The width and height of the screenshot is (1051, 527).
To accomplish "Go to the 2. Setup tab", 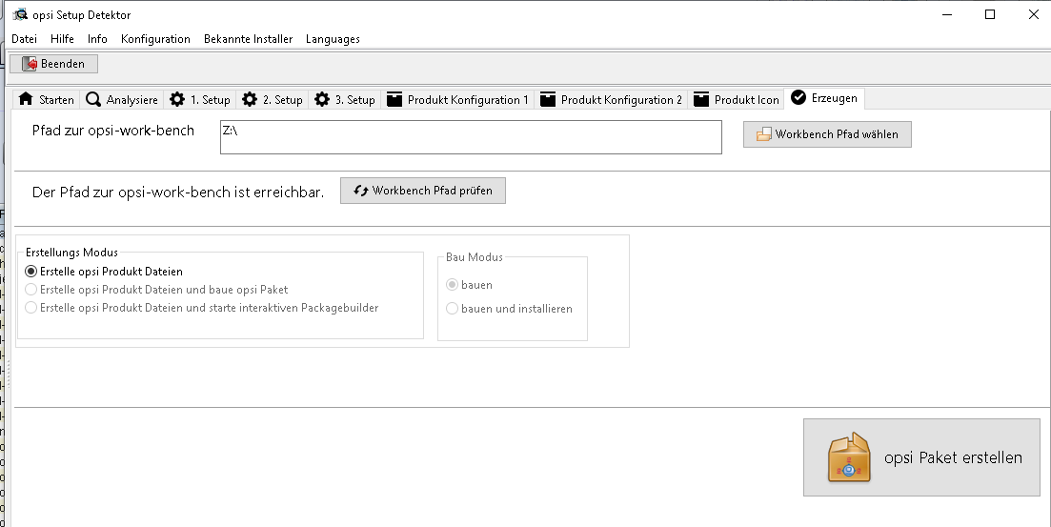I will pos(272,99).
